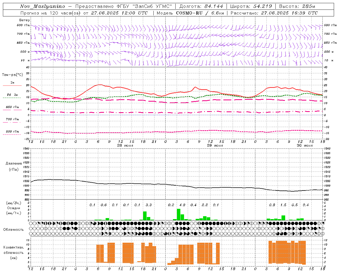Click the "850 гПа" temperature legend label

pos(12,107)
